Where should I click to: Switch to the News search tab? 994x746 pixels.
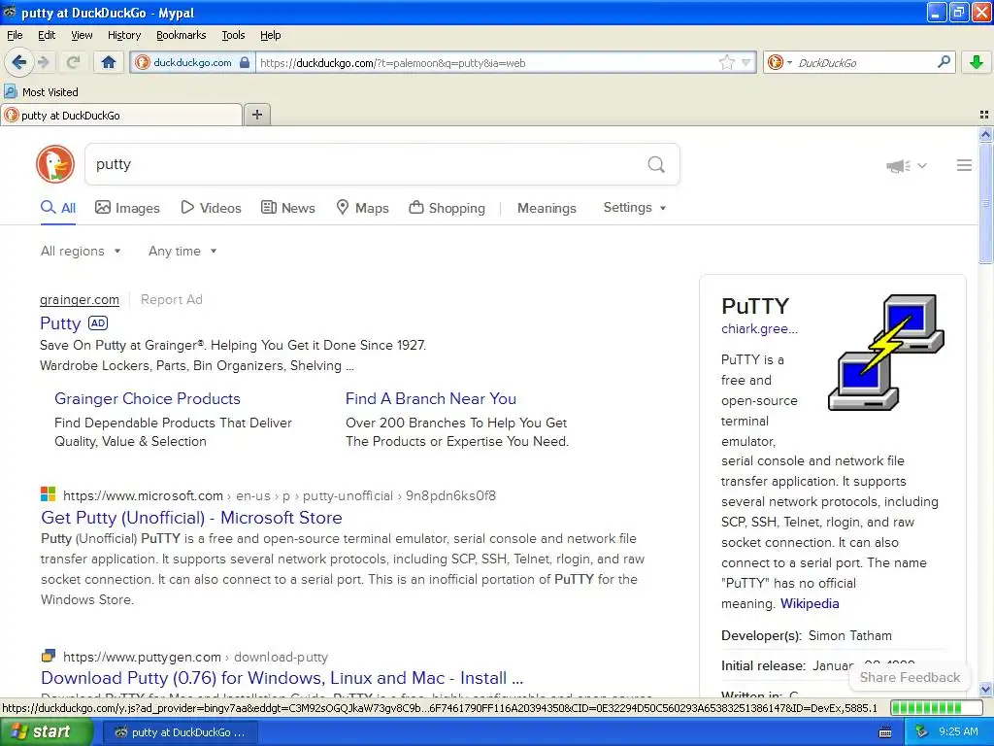coord(288,208)
